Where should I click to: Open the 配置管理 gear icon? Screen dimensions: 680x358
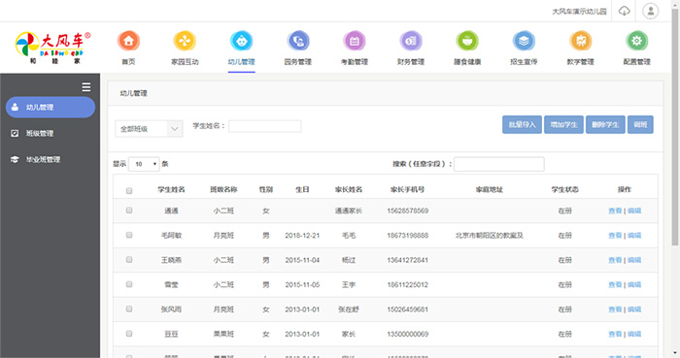(636, 41)
